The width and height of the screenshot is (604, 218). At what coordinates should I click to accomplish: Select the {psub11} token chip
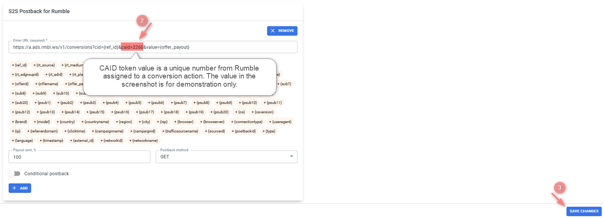273,103
